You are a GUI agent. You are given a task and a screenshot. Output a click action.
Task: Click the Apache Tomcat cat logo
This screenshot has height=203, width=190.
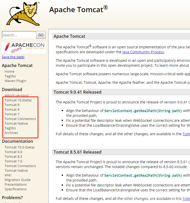coord(23,14)
